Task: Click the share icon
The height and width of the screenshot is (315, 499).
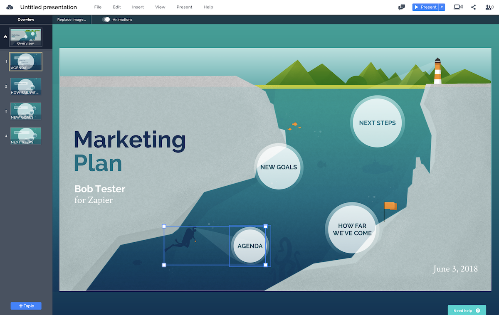Action: 473,7
